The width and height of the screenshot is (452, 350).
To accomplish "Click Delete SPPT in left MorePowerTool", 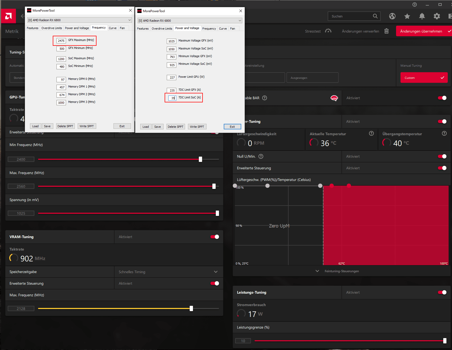I will [x=65, y=126].
